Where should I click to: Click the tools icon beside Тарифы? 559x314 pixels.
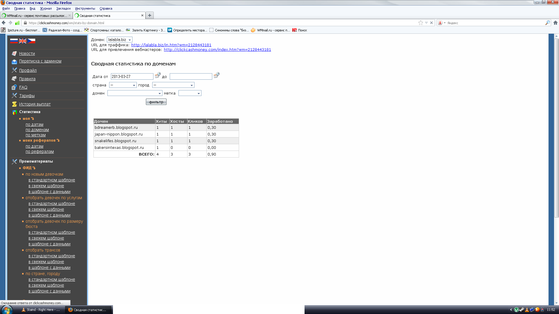(x=14, y=95)
